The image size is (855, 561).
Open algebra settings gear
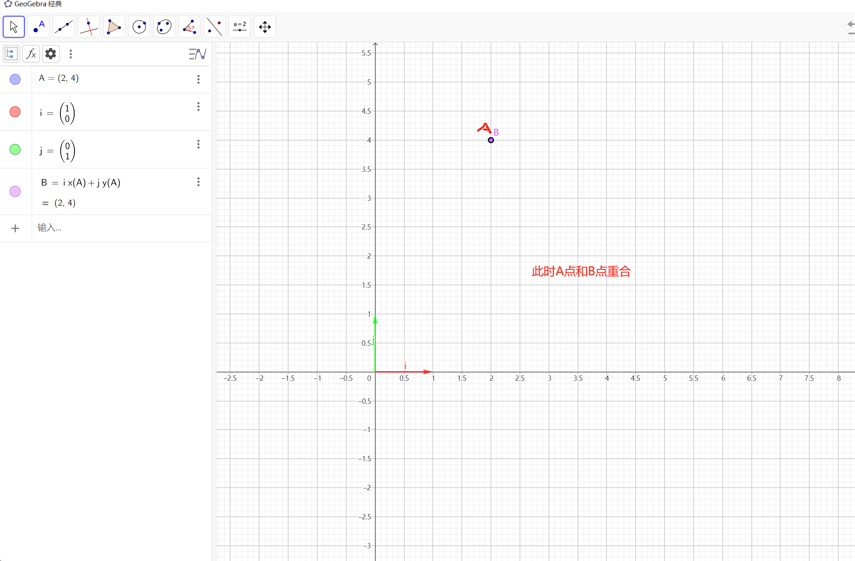(51, 54)
